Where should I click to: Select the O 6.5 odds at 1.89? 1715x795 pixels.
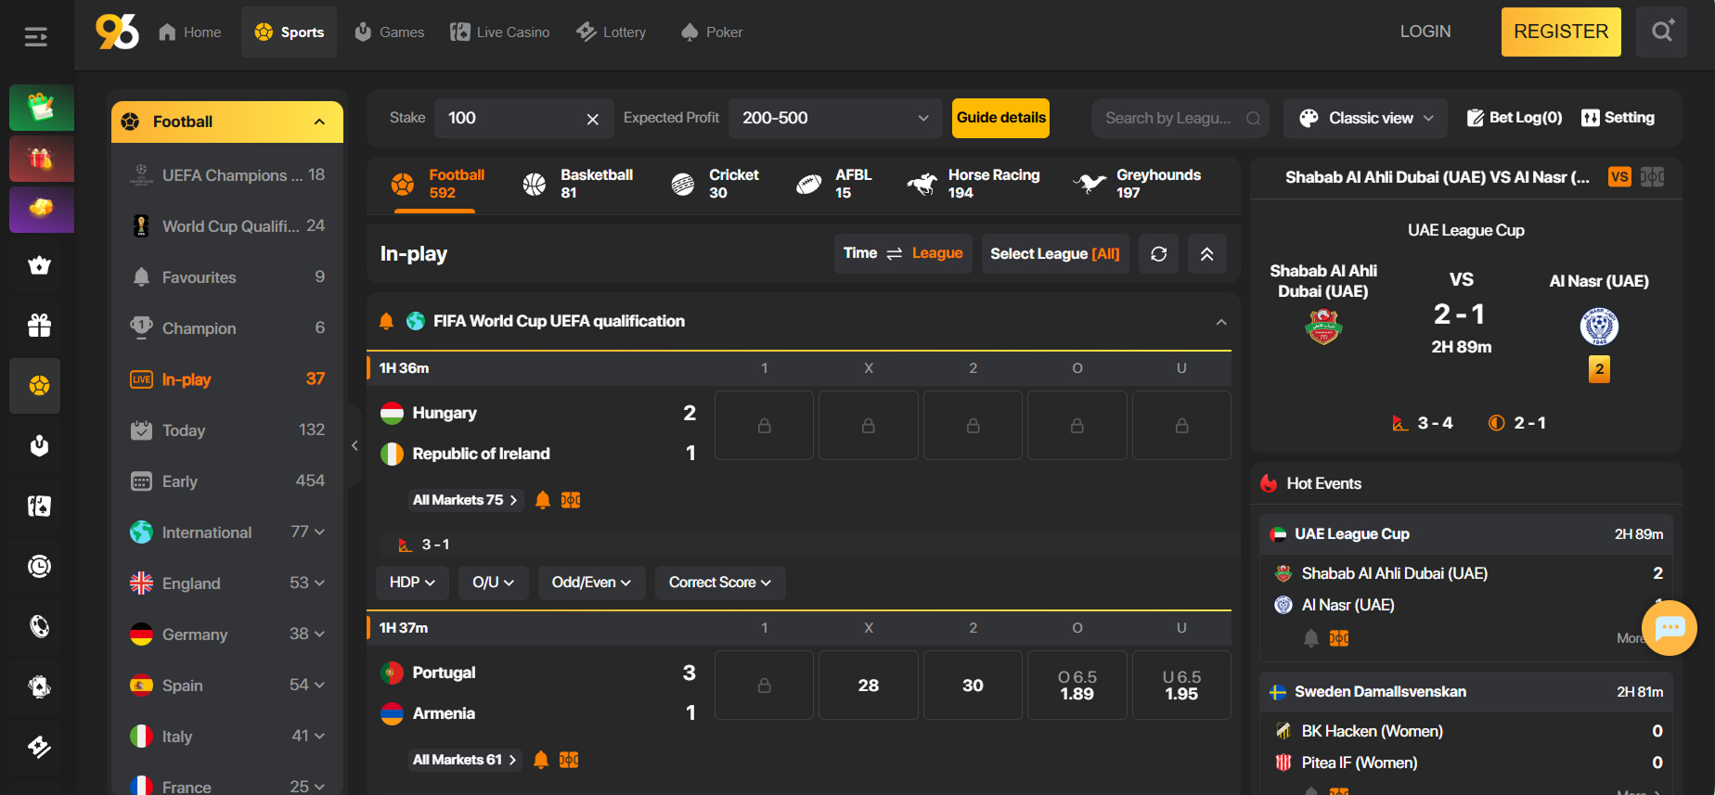click(x=1077, y=686)
